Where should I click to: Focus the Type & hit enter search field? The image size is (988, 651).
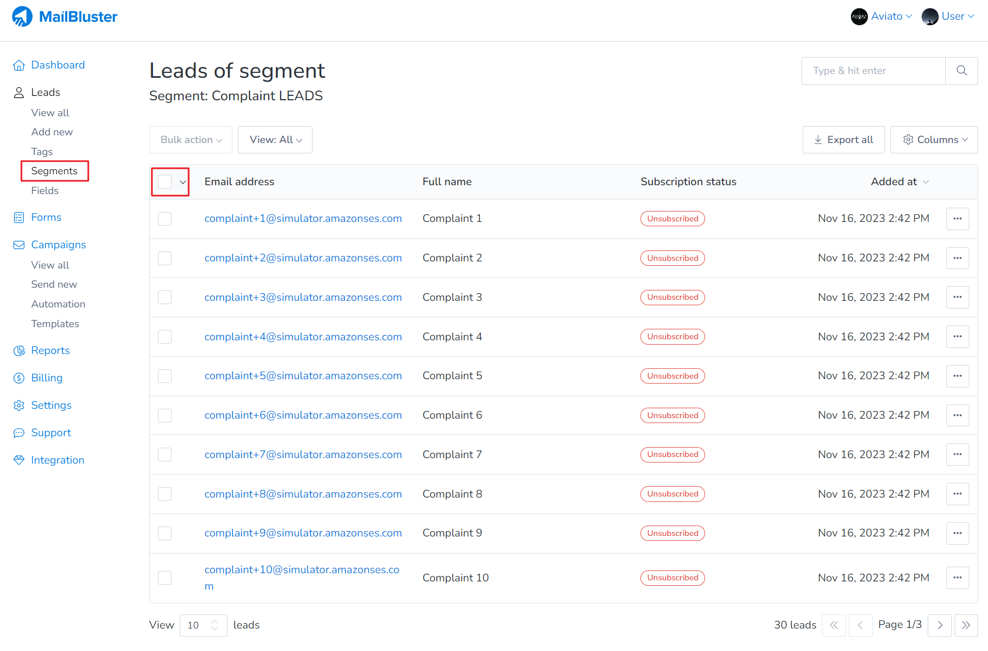point(873,71)
